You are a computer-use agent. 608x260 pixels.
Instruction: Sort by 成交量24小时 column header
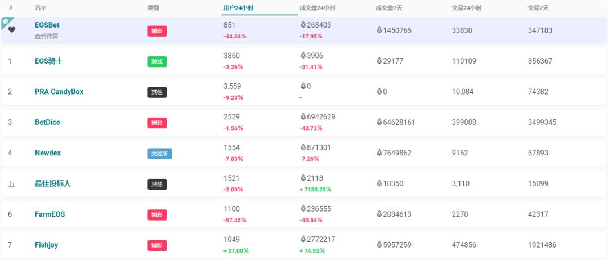[318, 8]
